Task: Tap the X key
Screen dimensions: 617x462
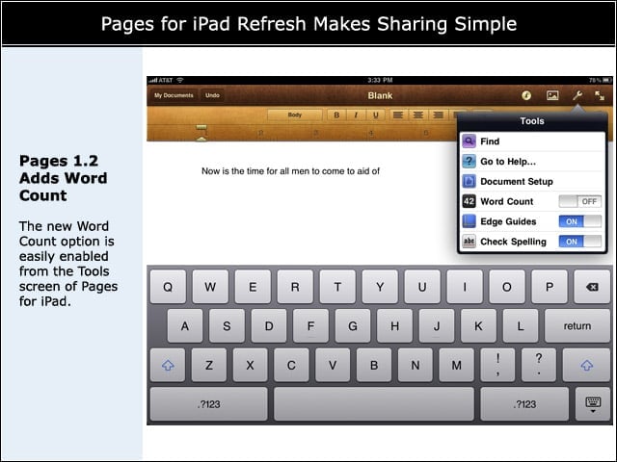Action: (x=250, y=365)
